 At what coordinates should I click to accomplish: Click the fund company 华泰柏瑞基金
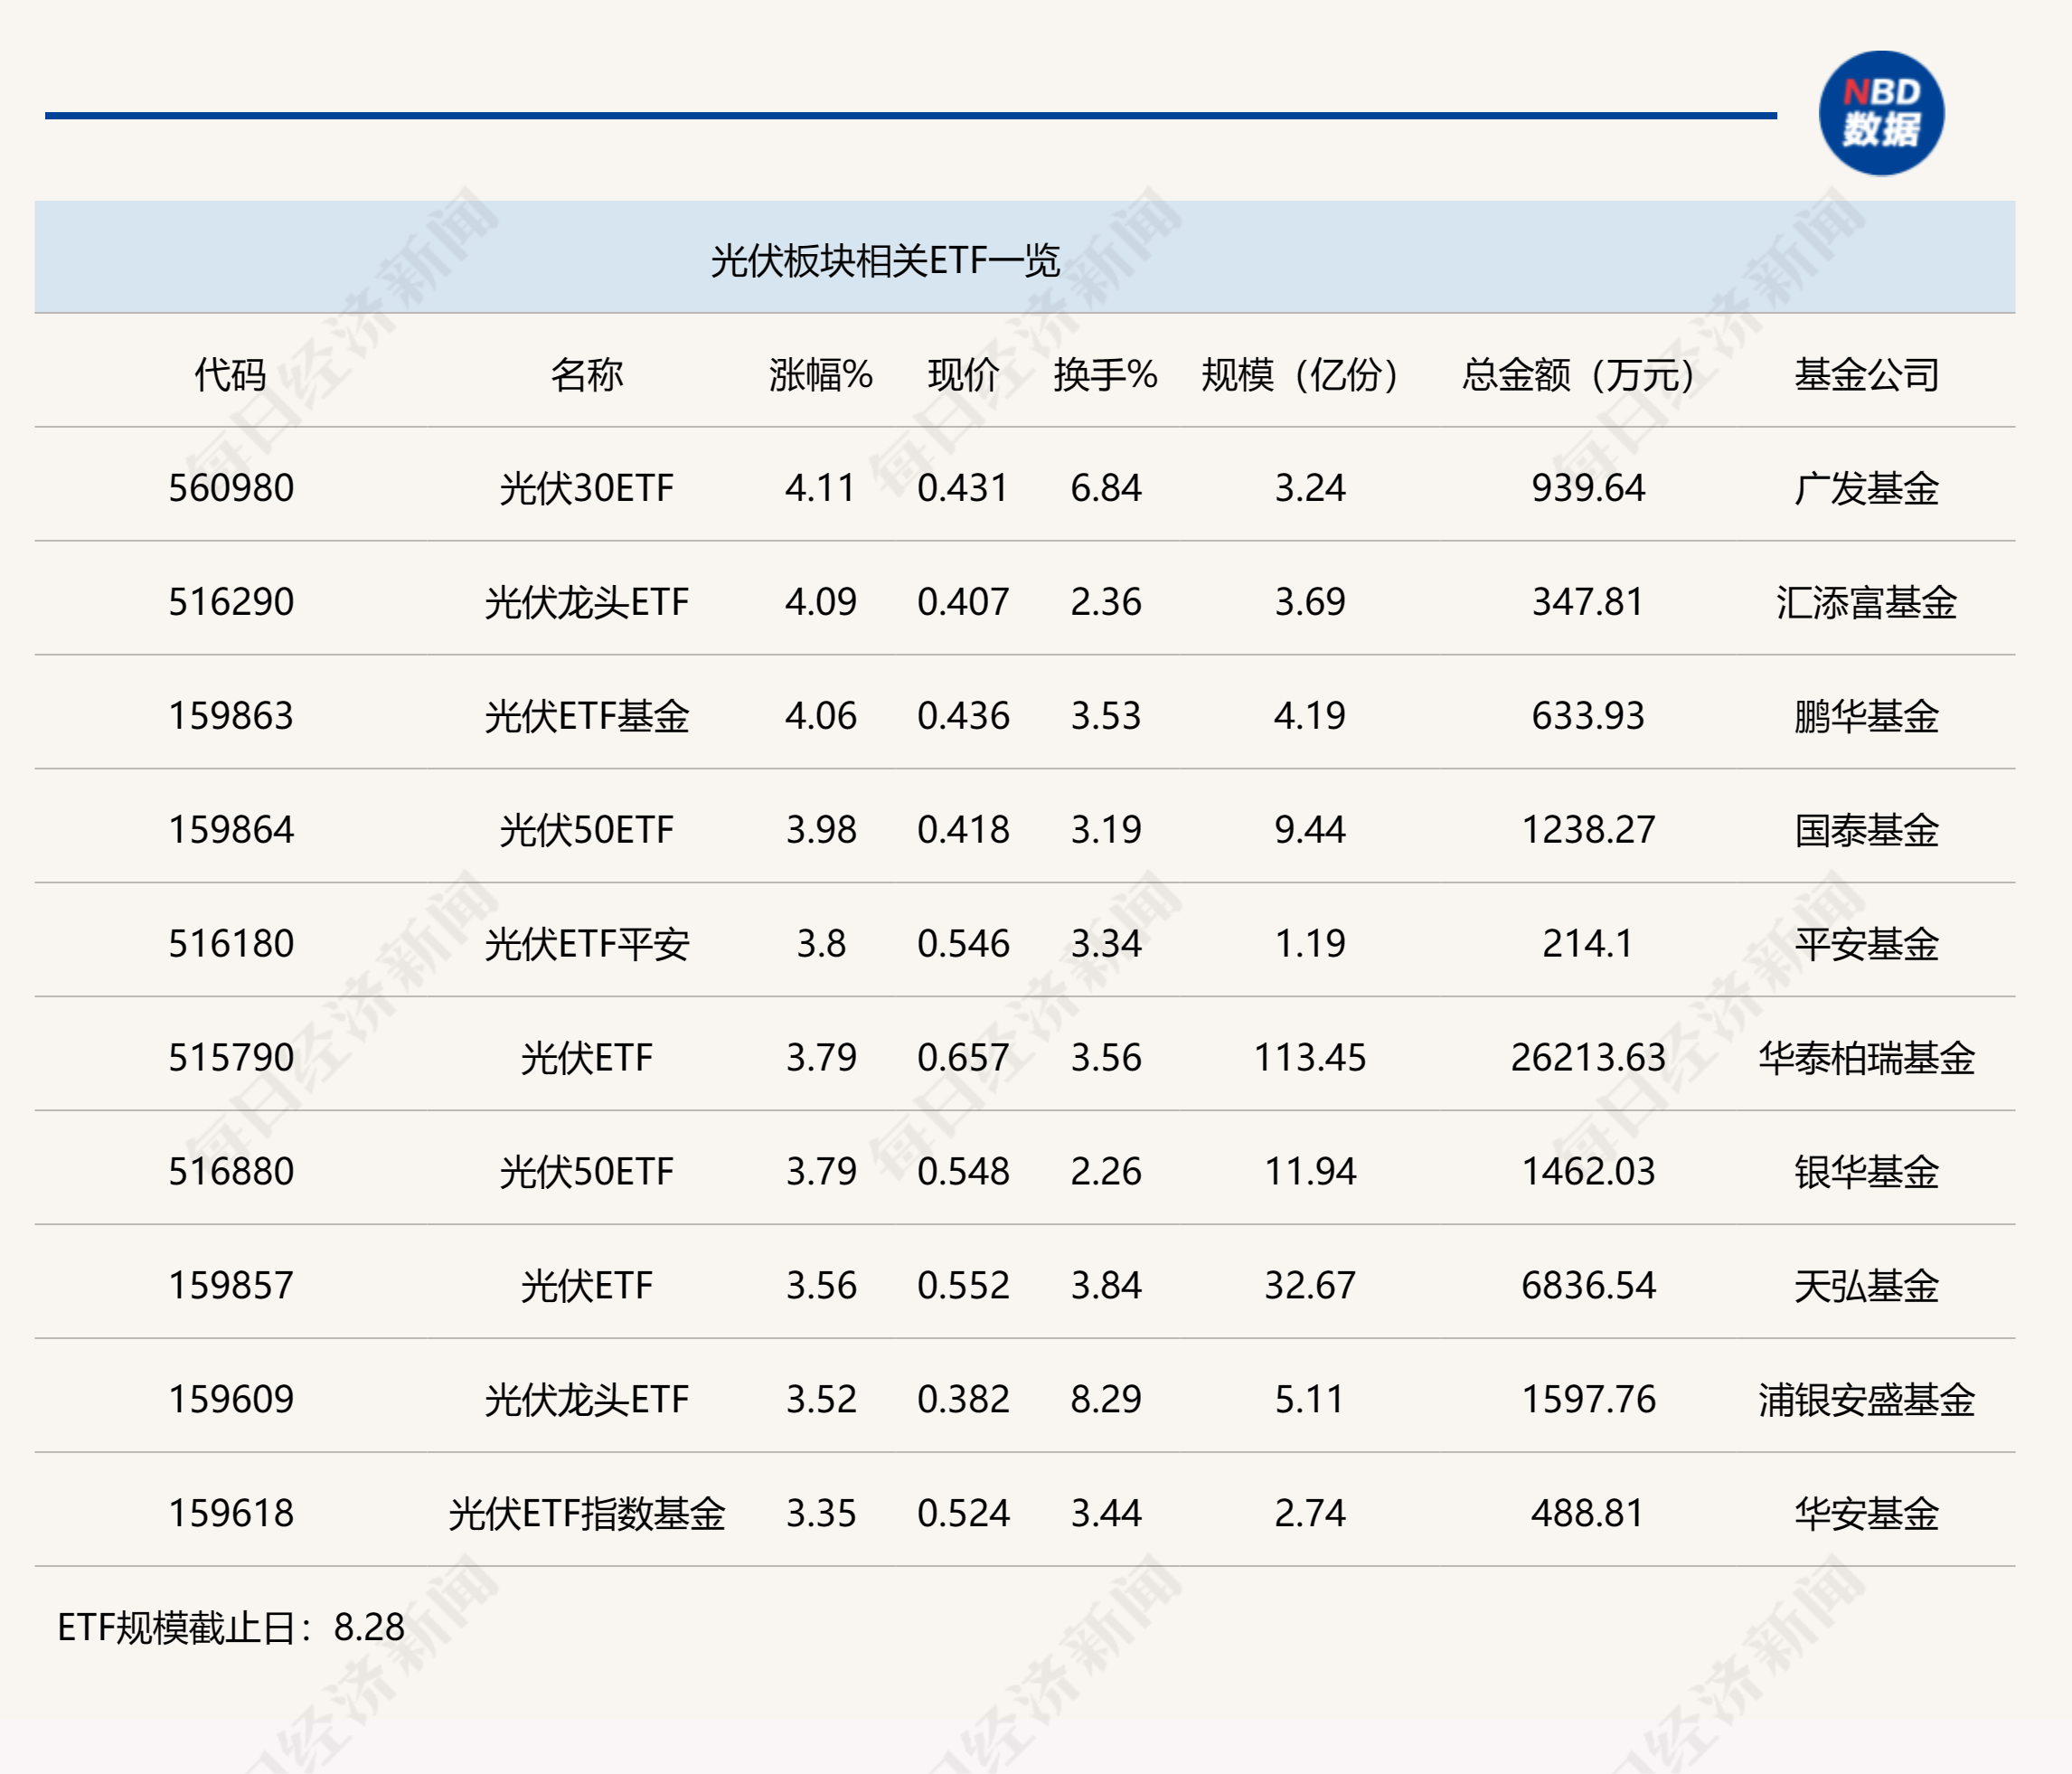(1866, 1058)
